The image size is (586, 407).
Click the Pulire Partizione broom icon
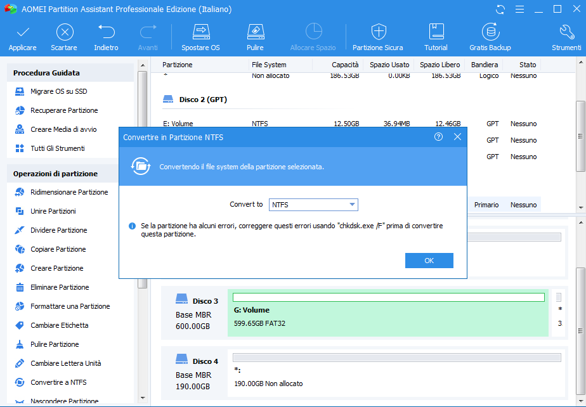[x=20, y=344]
